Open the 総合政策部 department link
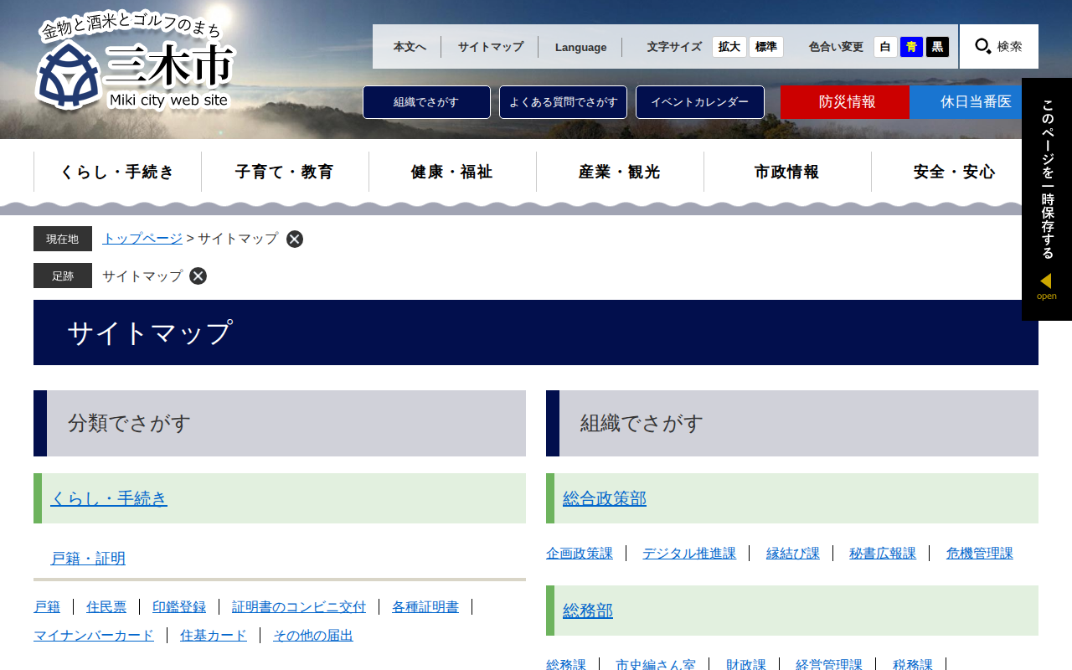 [x=605, y=498]
